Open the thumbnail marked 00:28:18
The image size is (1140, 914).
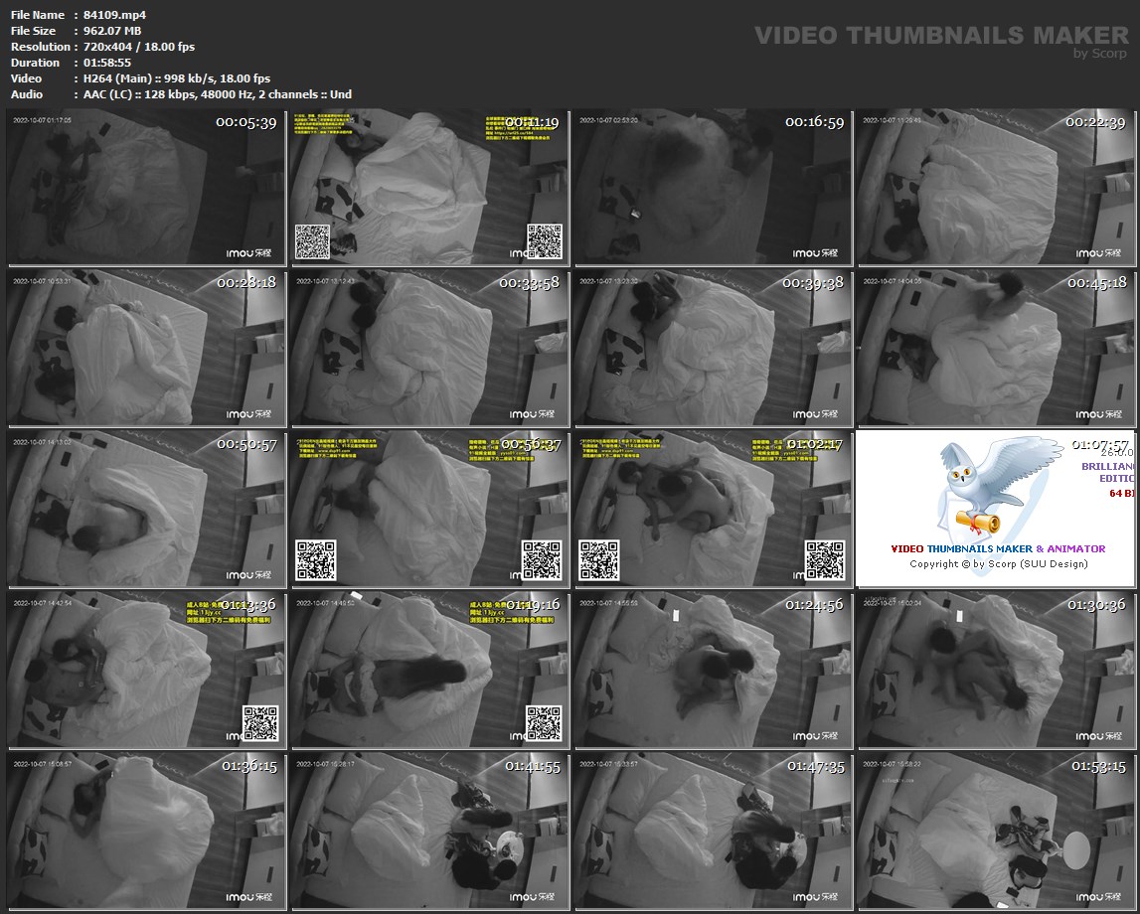[146, 348]
